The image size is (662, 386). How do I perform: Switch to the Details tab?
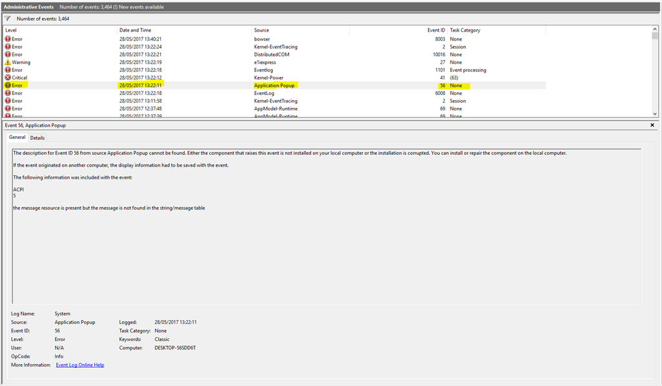coord(37,137)
